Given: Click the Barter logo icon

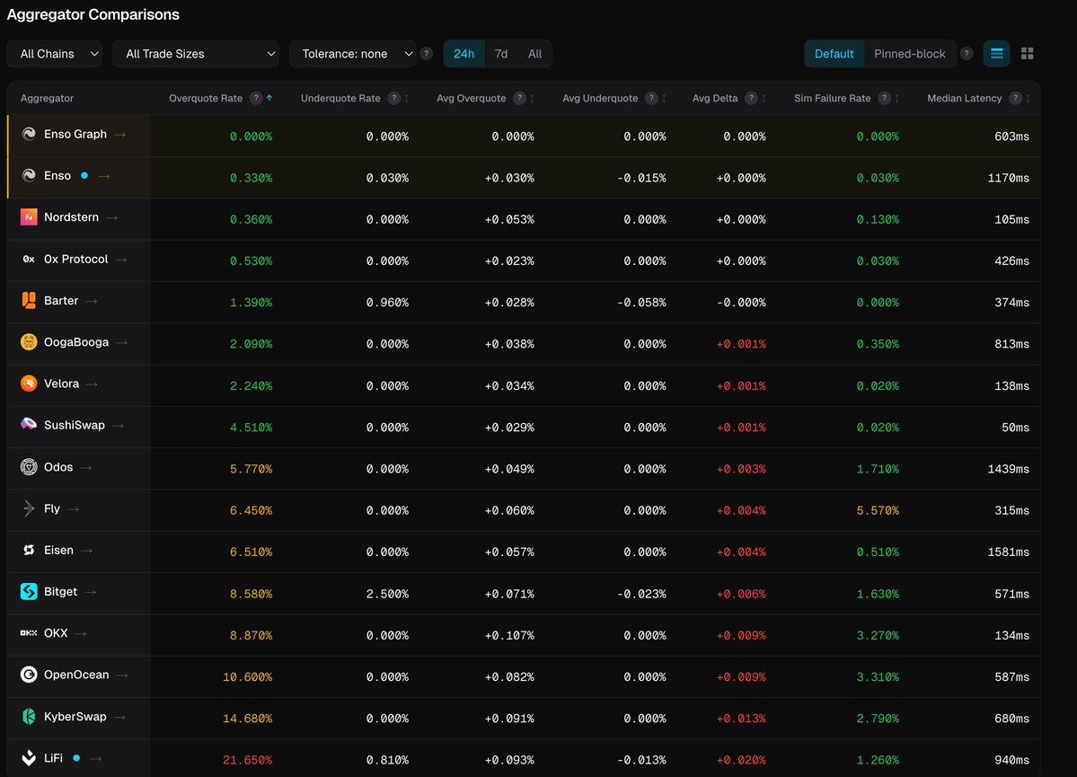Looking at the screenshot, I should tap(29, 300).
